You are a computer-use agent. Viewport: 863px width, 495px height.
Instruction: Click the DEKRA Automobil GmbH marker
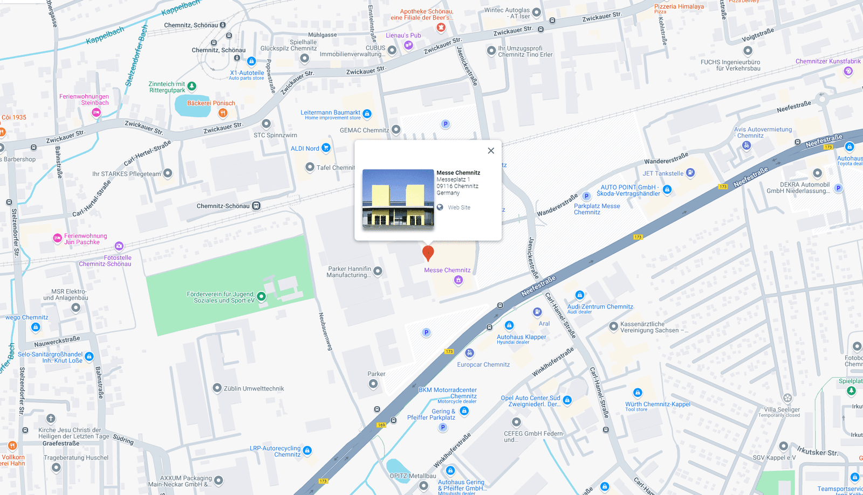pos(818,173)
